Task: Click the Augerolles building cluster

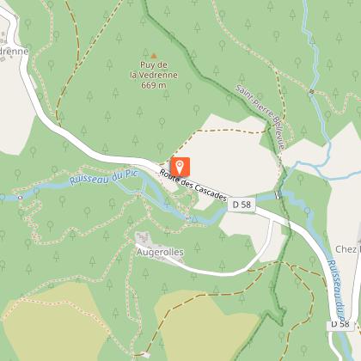Action: (144, 238)
